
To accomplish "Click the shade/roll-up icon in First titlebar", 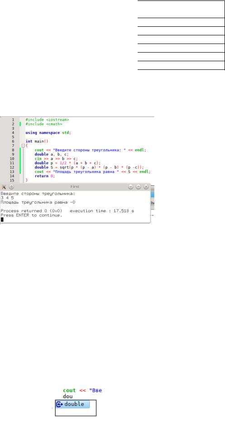I will pos(11,187).
